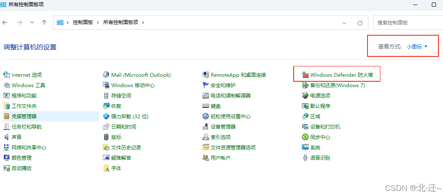Click the 同步中心 green icon
Viewport: 443px width, 195px height.
(x=305, y=137)
